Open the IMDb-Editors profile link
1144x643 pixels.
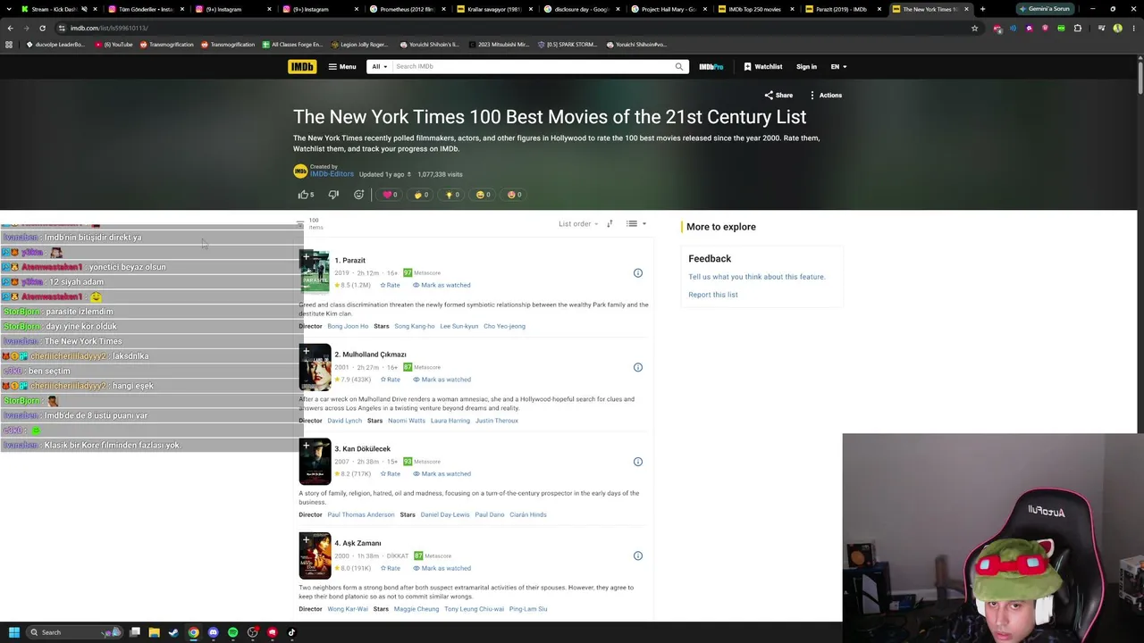click(332, 174)
